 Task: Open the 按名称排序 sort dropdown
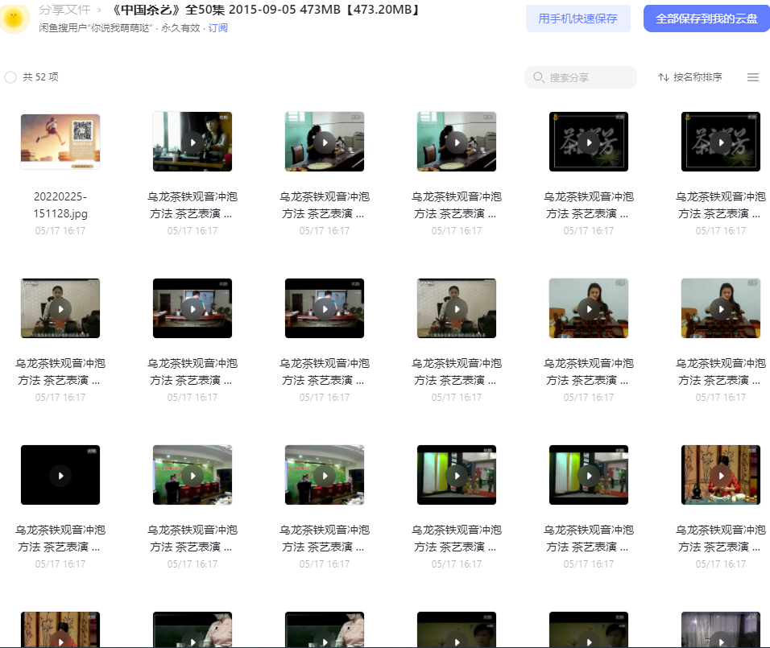click(690, 77)
